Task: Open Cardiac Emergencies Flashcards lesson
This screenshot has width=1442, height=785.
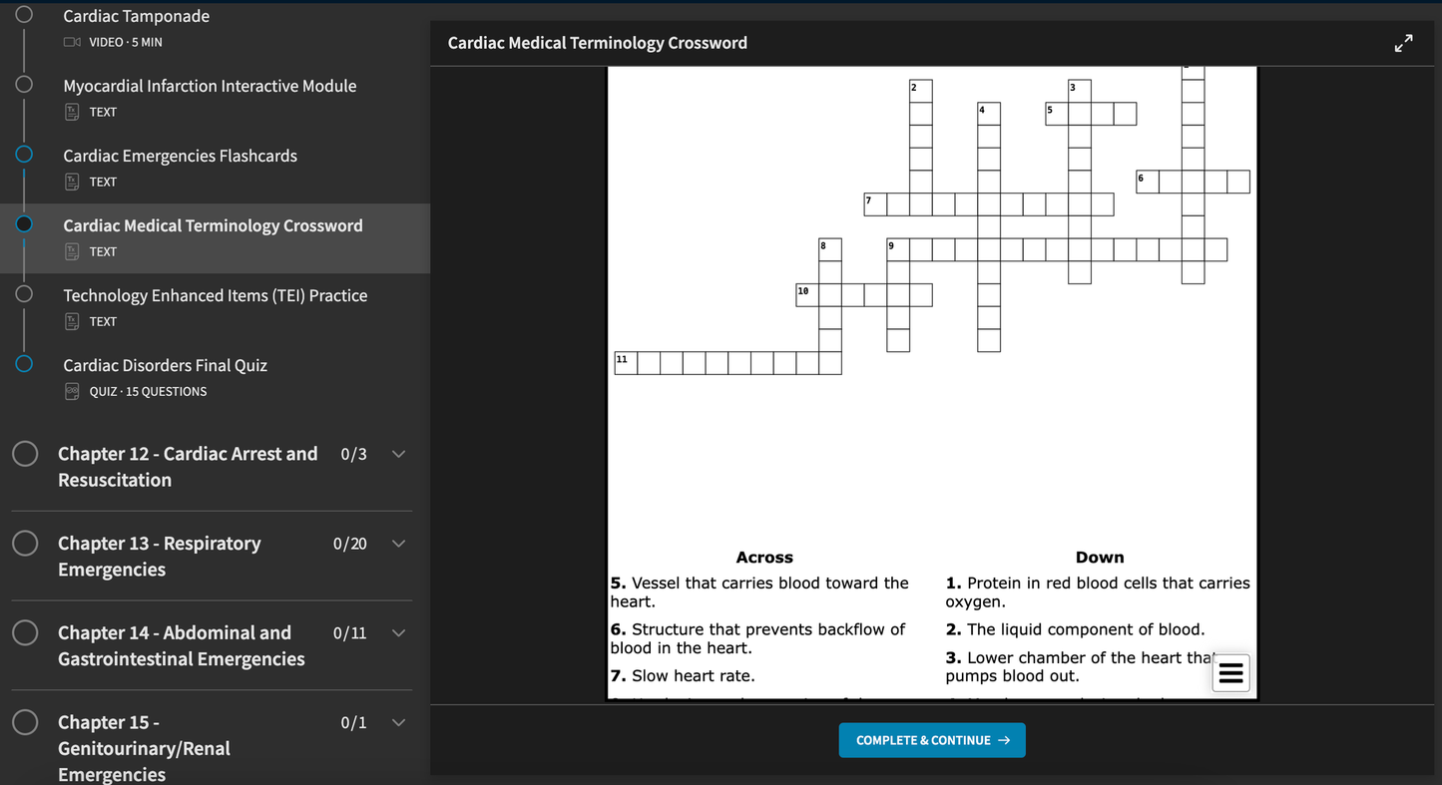Action: click(180, 156)
